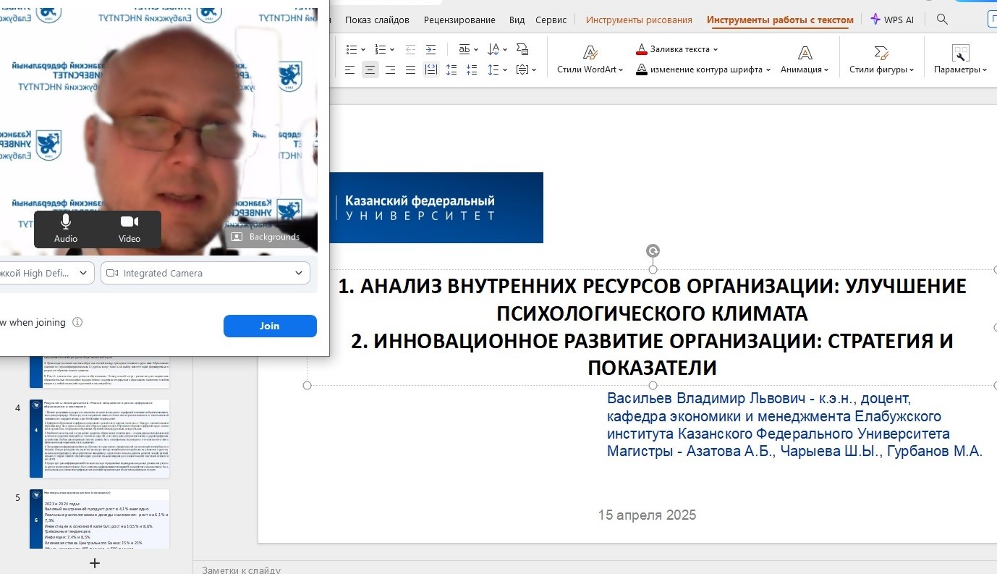The width and height of the screenshot is (997, 574).
Task: Open the WordArt styles gallery icon
Action: tap(590, 53)
